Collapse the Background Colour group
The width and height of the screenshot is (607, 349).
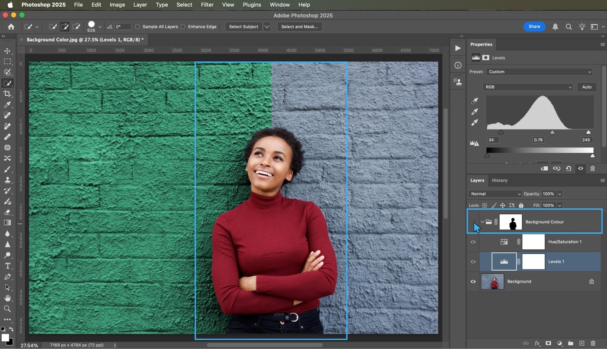[482, 222]
